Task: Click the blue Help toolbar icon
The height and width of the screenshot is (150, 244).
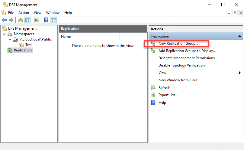Action: pyautogui.click(x=46, y=20)
